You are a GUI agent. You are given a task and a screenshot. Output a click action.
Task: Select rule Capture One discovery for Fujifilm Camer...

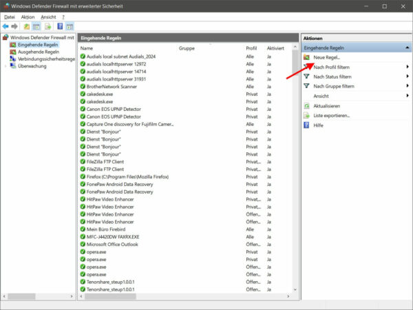click(130, 124)
